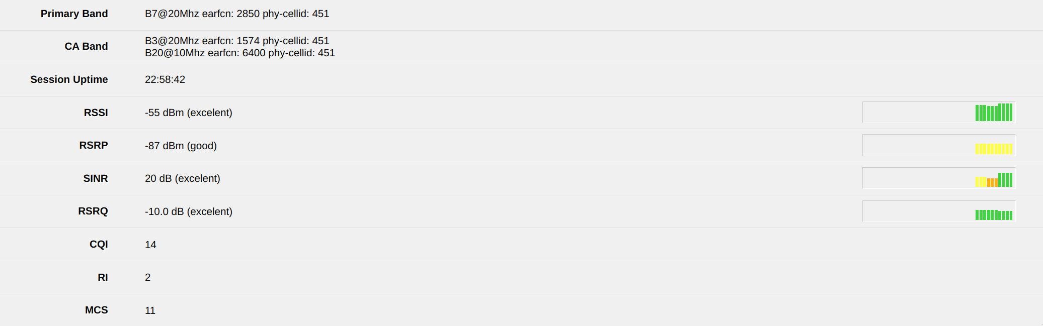Select the B7@20Mhz primary band value
The height and width of the screenshot is (326, 1043).
pyautogui.click(x=236, y=14)
